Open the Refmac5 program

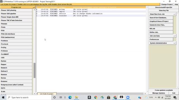(16, 71)
